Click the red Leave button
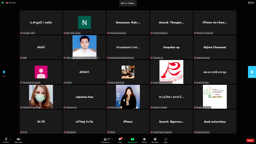 250,140
